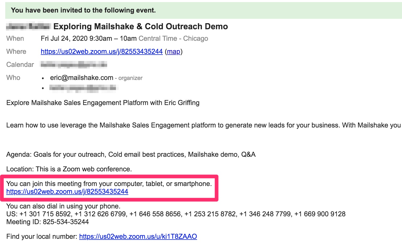
Task: Click the Exploring Mailshake & Cold Outreach Demo title
Action: [141, 26]
